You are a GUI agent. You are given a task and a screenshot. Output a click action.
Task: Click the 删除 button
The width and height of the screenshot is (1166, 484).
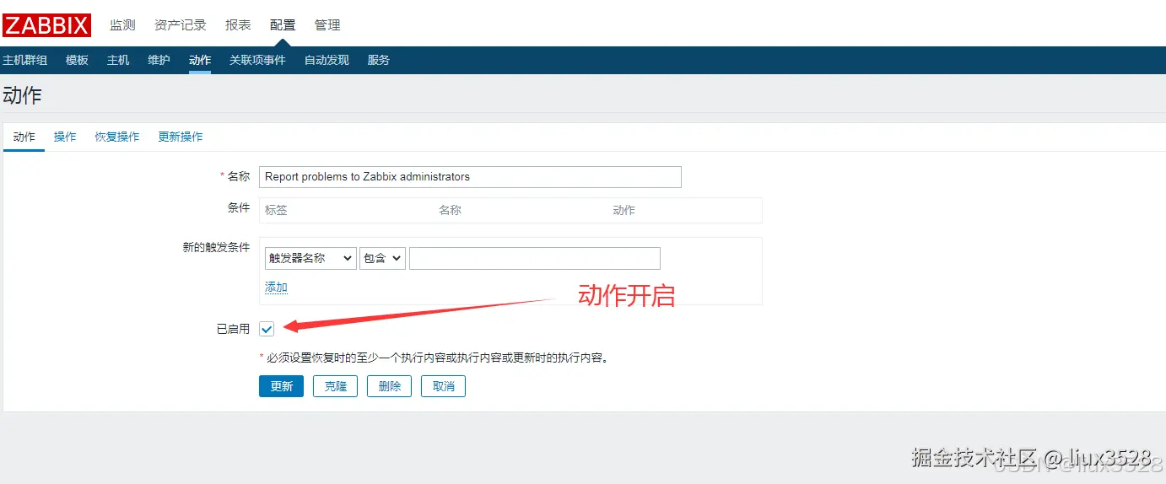pos(389,386)
